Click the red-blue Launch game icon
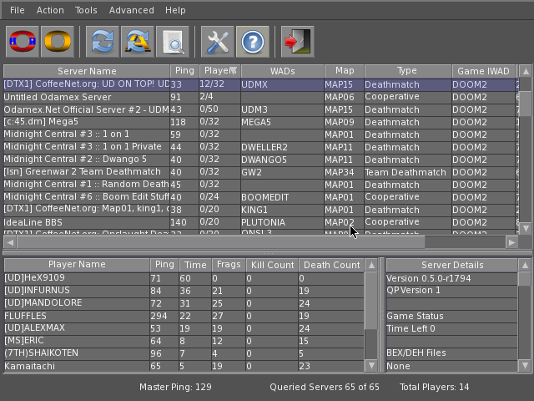Screen dimensions: 534x401 (23, 41)
